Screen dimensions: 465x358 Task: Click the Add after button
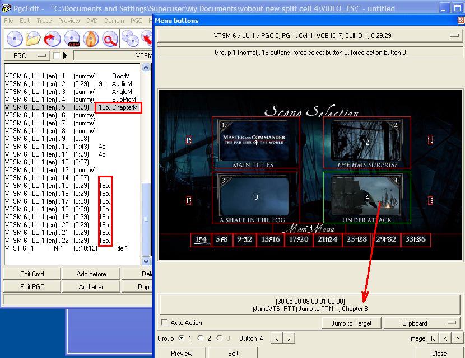pyautogui.click(x=91, y=286)
